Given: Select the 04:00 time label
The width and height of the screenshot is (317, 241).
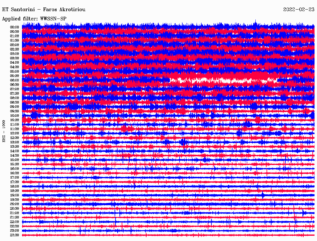Looking at the screenshot, I should (15, 63).
